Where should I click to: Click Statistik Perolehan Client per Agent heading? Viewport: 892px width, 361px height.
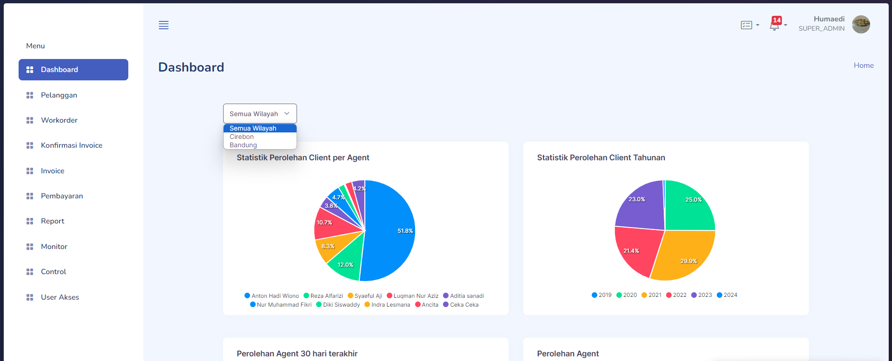coord(303,158)
